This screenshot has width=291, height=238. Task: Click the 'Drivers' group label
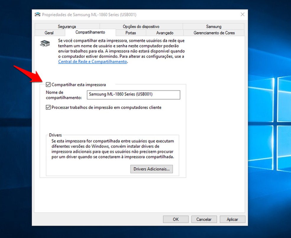(x=55, y=135)
